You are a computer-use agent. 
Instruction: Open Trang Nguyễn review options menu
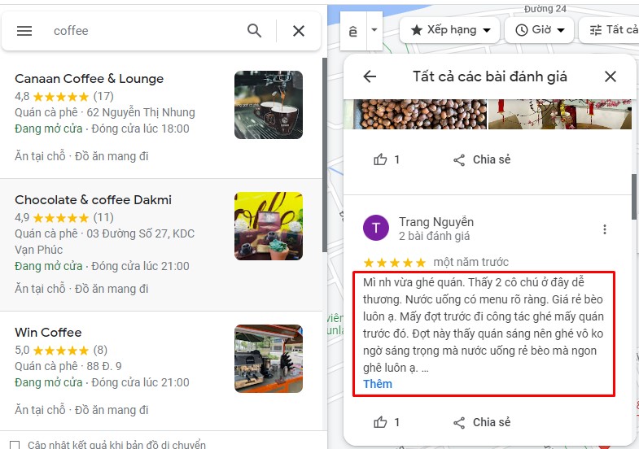604,229
